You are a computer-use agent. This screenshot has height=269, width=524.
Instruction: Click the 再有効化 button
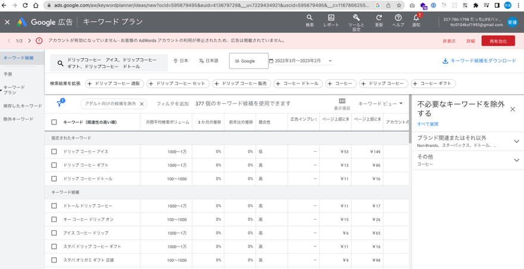[x=498, y=41]
